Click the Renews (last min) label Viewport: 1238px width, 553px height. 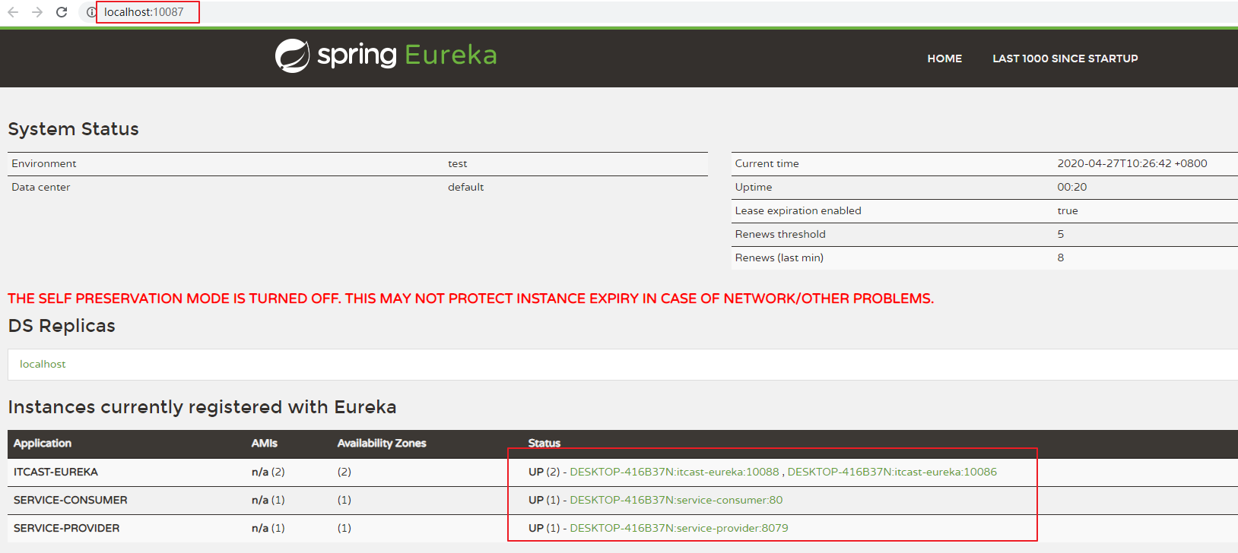coord(779,258)
